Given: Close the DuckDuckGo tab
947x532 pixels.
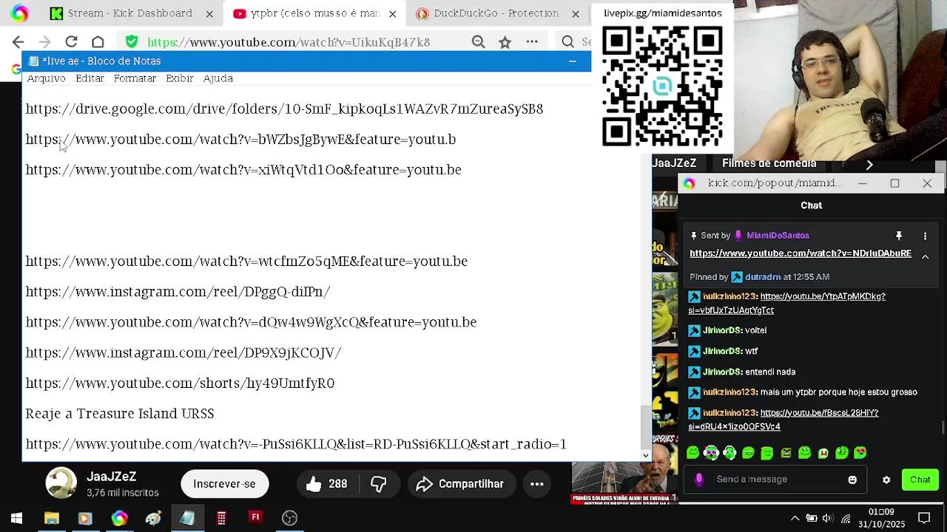Looking at the screenshot, I should 576,13.
